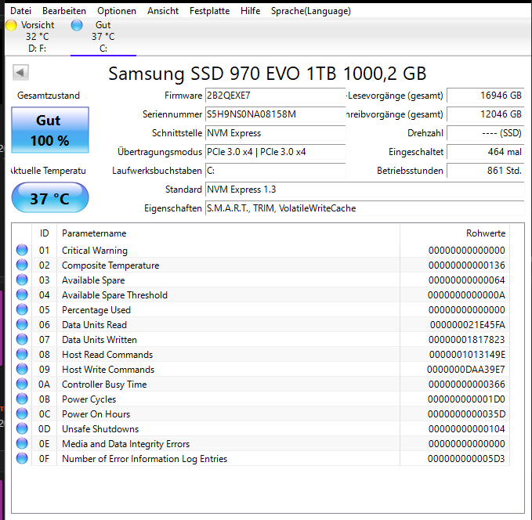The image size is (532, 520).
Task: Click the Samsung SSD 970 EVO 1TB title
Action: point(267,74)
